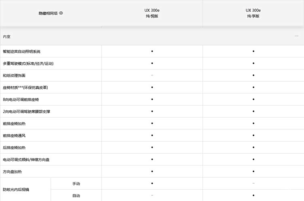Select the UX 300e 纯·享版 column header
Screen dimensions: 304x201
pos(253,13)
